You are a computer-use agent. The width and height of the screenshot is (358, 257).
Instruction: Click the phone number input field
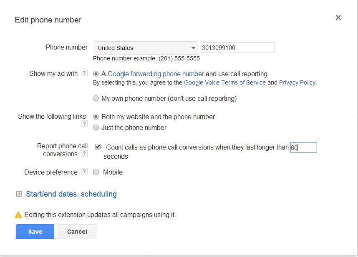238,47
